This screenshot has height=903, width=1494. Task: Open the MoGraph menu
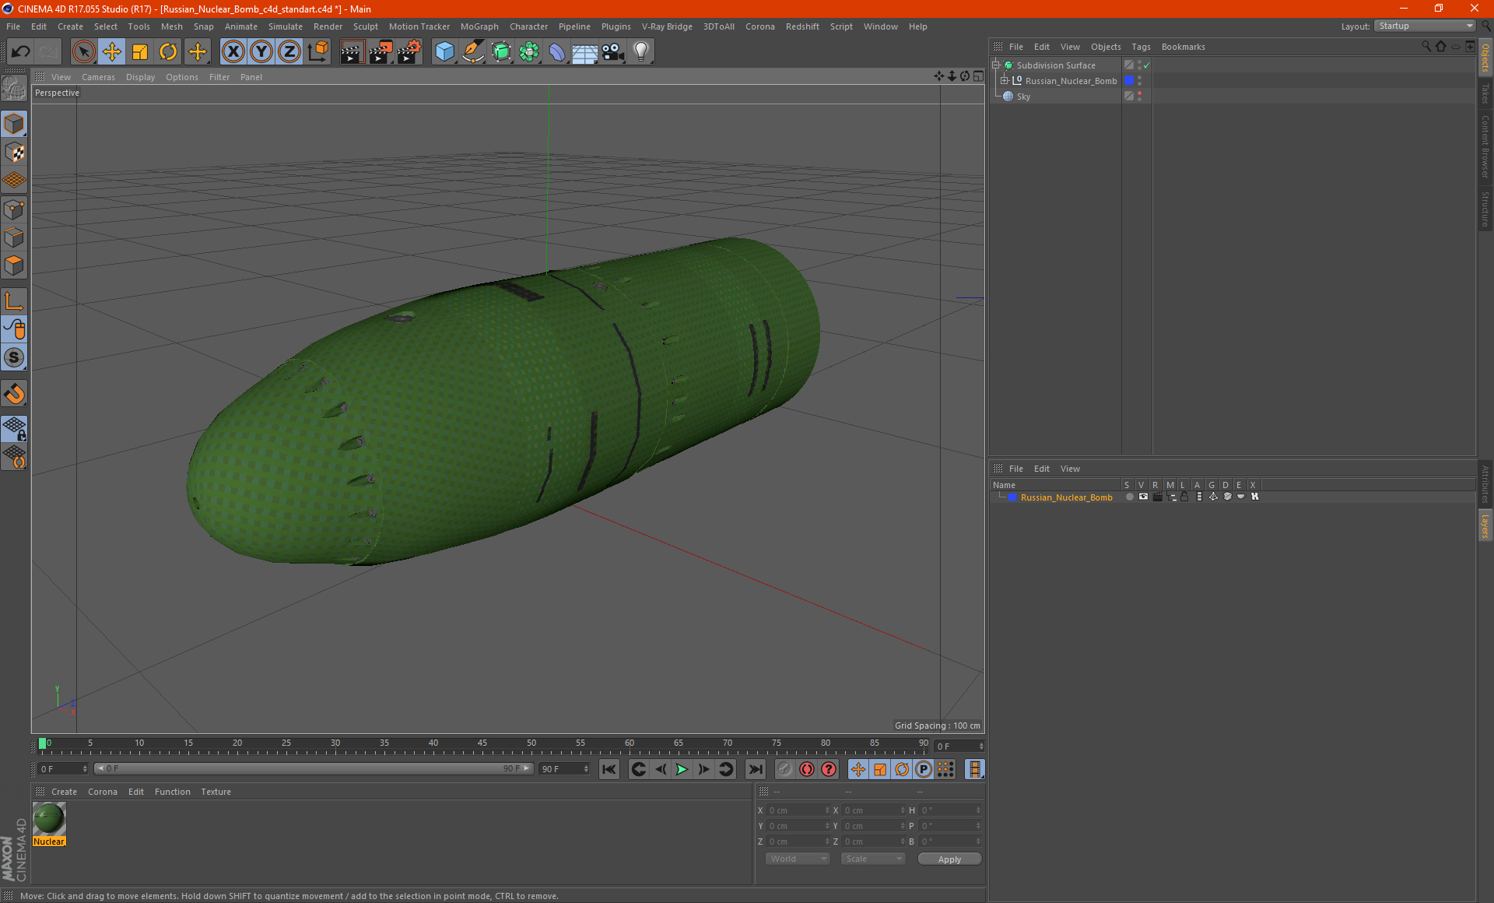point(479,26)
